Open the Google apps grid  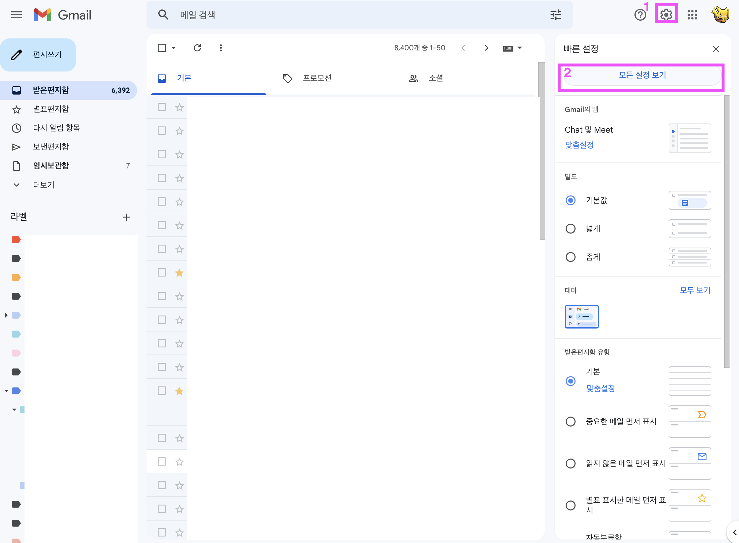click(692, 15)
